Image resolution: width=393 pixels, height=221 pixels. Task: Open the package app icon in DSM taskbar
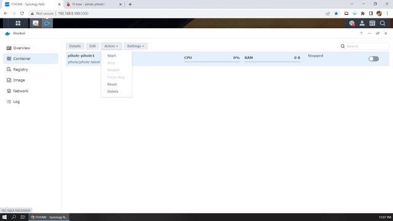click(36, 23)
